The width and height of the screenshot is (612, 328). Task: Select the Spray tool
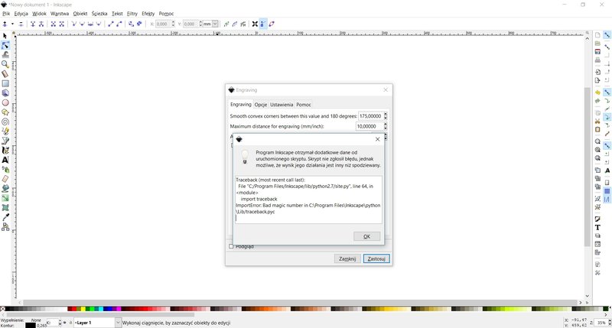5,169
